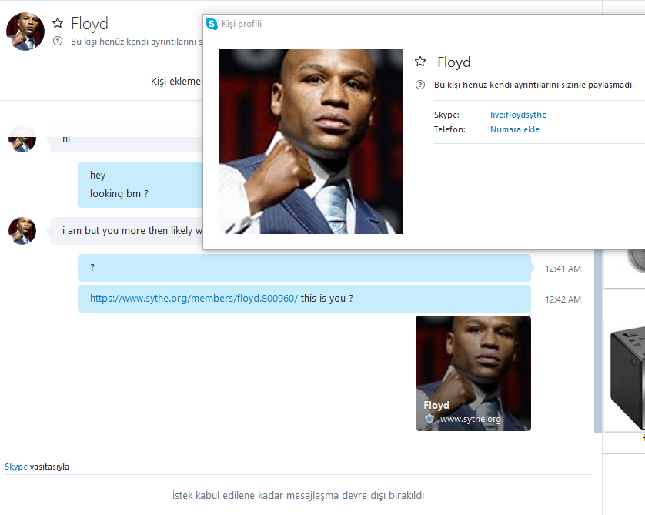Click the black device ad image on the right
The image size is (645, 515).
627,376
